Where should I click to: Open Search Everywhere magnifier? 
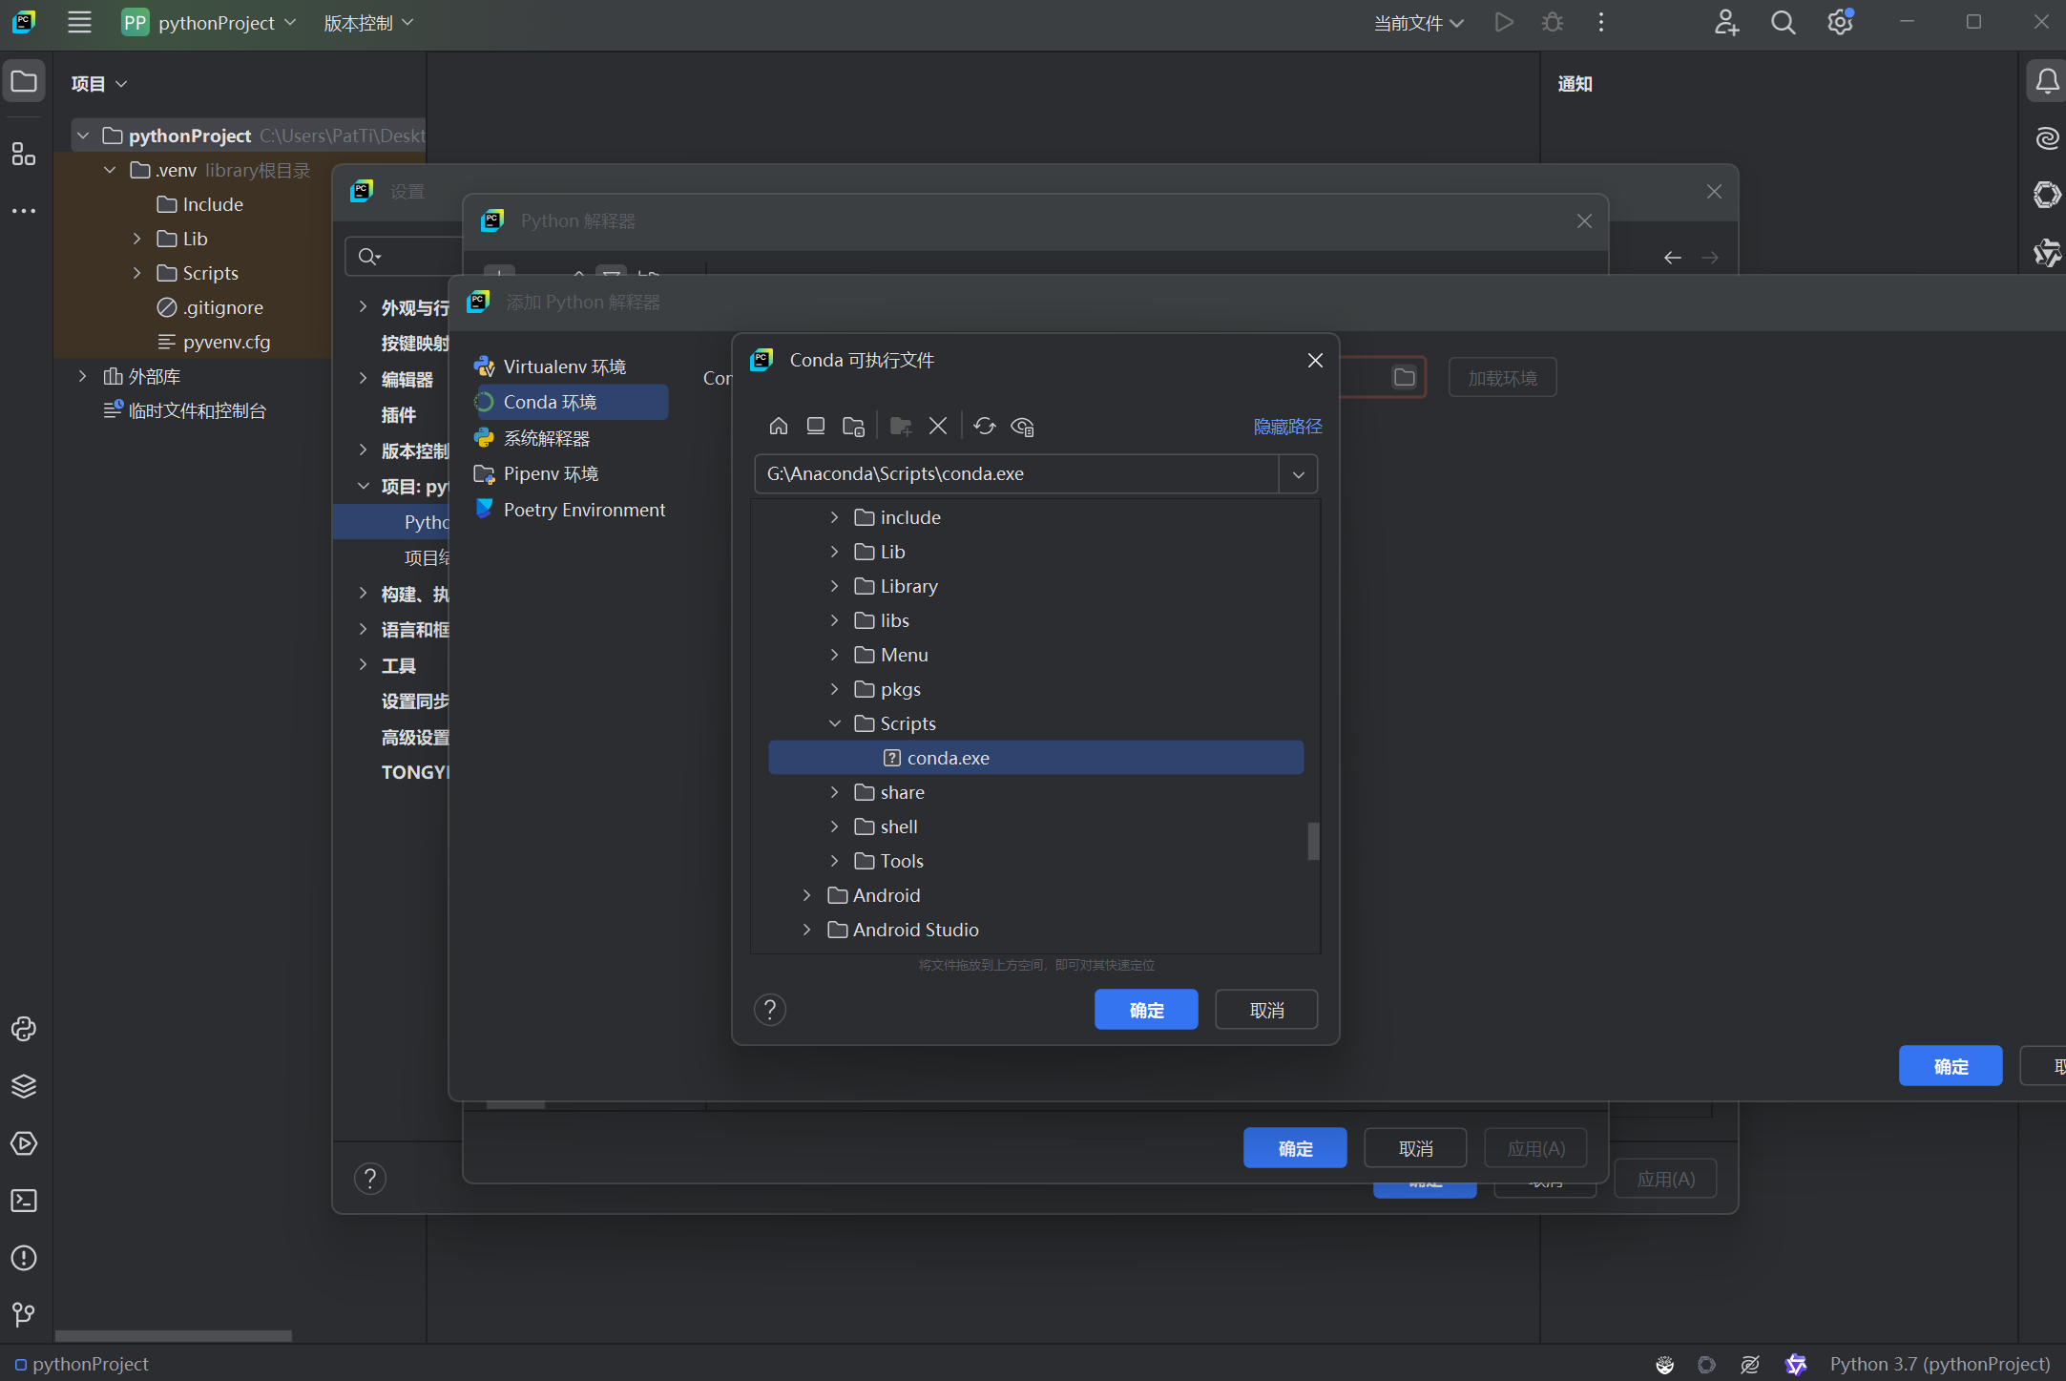click(x=1784, y=22)
